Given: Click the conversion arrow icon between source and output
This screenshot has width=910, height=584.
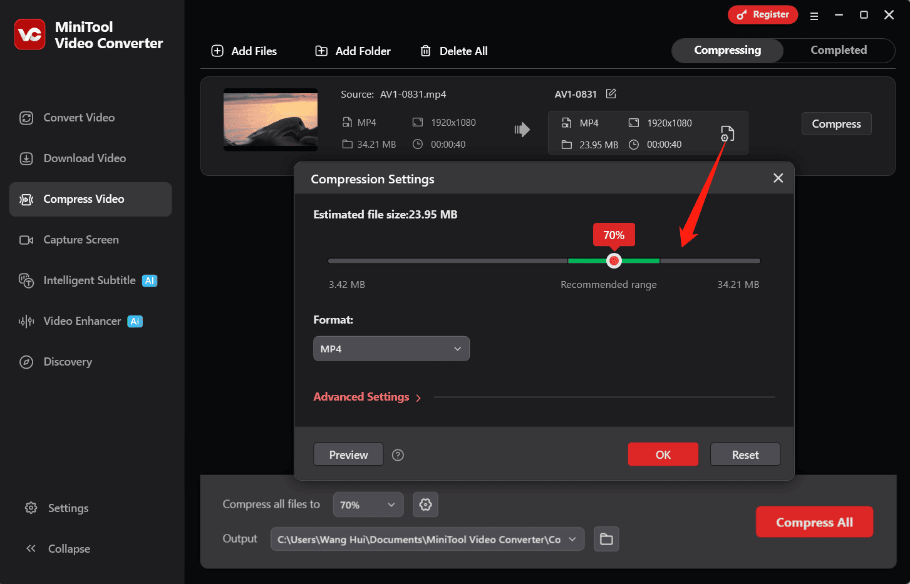Looking at the screenshot, I should 522,130.
